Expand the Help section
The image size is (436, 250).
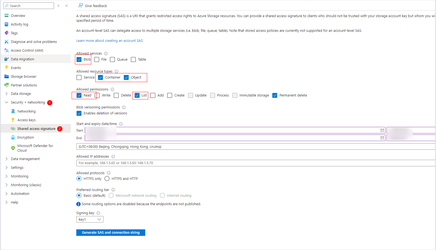(x=7, y=202)
